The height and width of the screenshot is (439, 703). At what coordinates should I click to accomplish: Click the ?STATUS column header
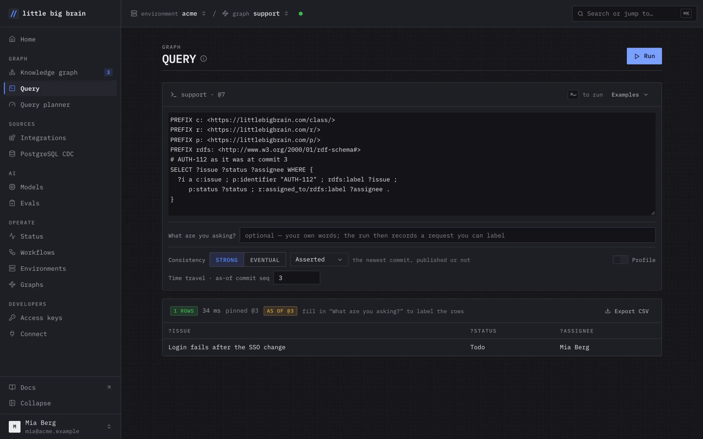pyautogui.click(x=483, y=331)
